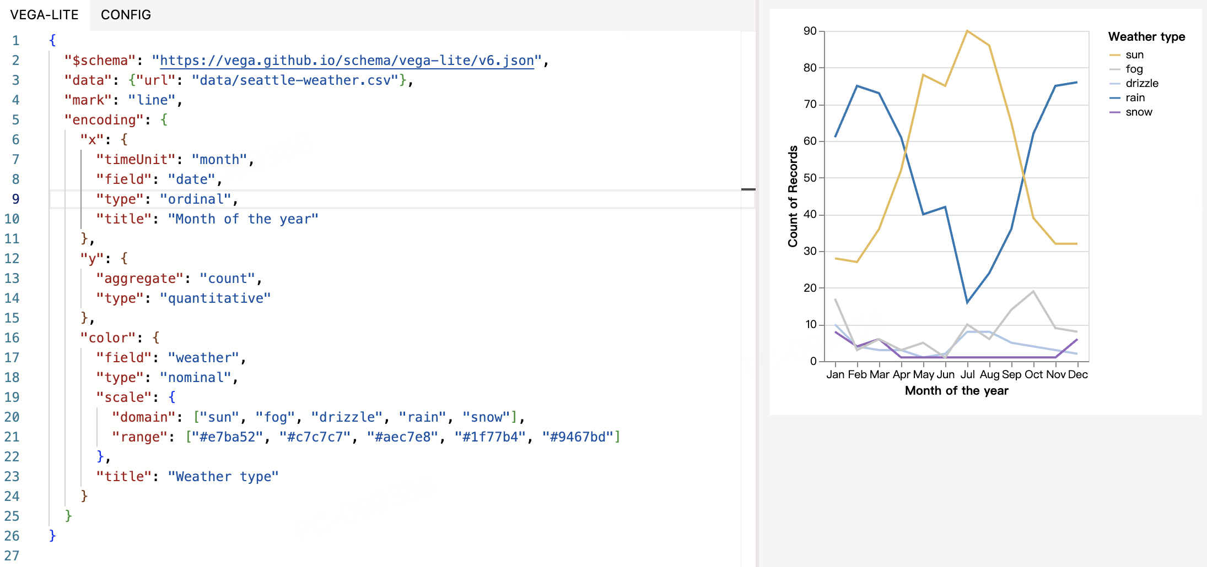Click the "Weather type" legend title
The width and height of the screenshot is (1207, 567).
click(1146, 37)
